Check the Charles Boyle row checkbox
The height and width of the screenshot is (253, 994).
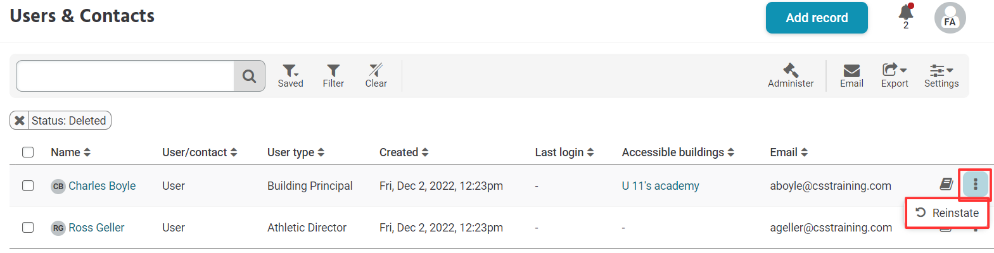pyautogui.click(x=28, y=186)
